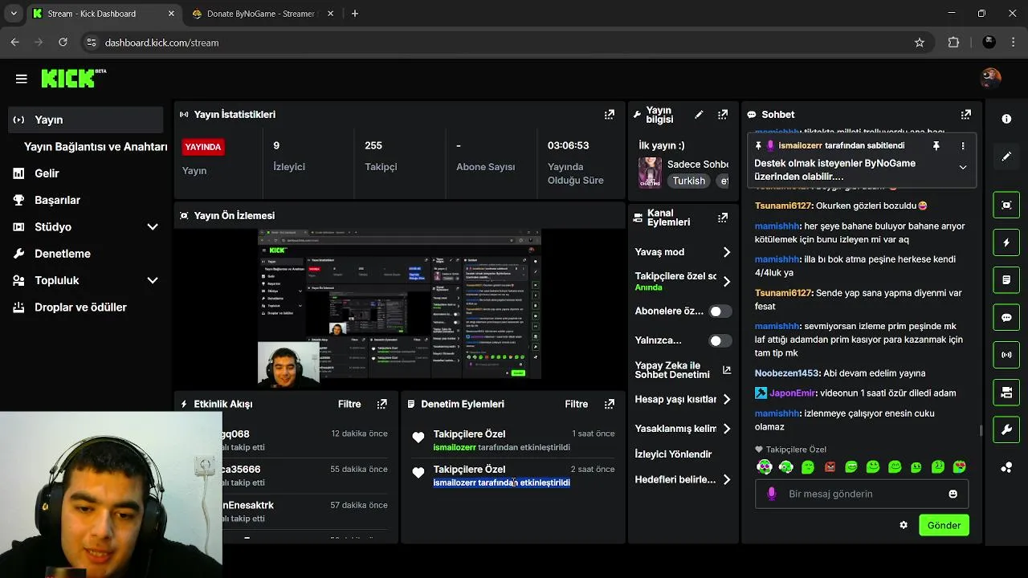Screen dimensions: 1028x578
Task: Toggle the lightning bolt icon in right sidebar
Action: click(1006, 242)
